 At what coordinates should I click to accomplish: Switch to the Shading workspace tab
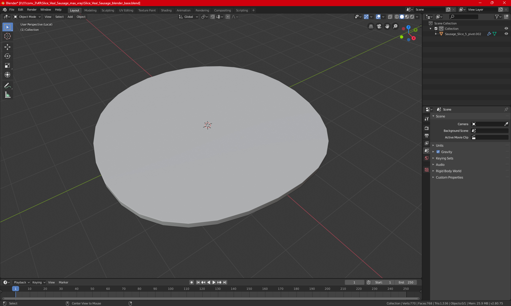point(166,10)
